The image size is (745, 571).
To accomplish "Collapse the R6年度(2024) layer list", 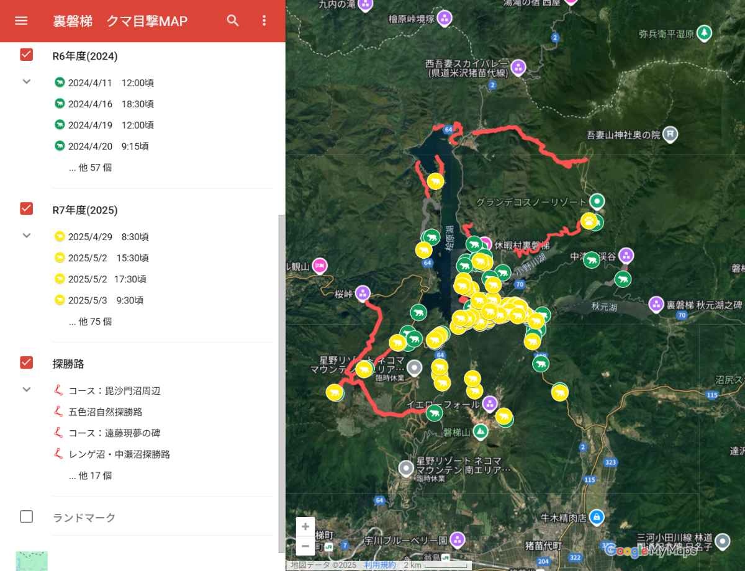I will [26, 81].
